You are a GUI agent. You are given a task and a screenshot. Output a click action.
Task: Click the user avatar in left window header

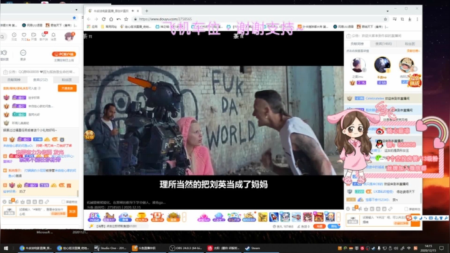tap(69, 36)
